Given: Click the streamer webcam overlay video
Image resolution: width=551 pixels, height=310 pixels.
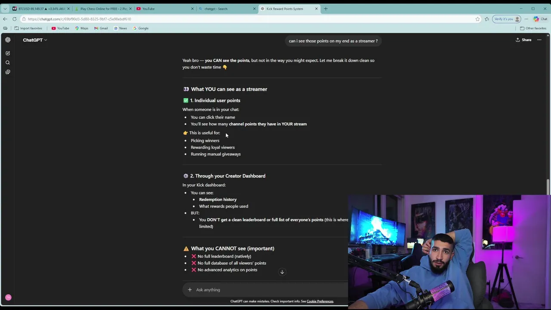Looking at the screenshot, I should pyautogui.click(x=449, y=252).
